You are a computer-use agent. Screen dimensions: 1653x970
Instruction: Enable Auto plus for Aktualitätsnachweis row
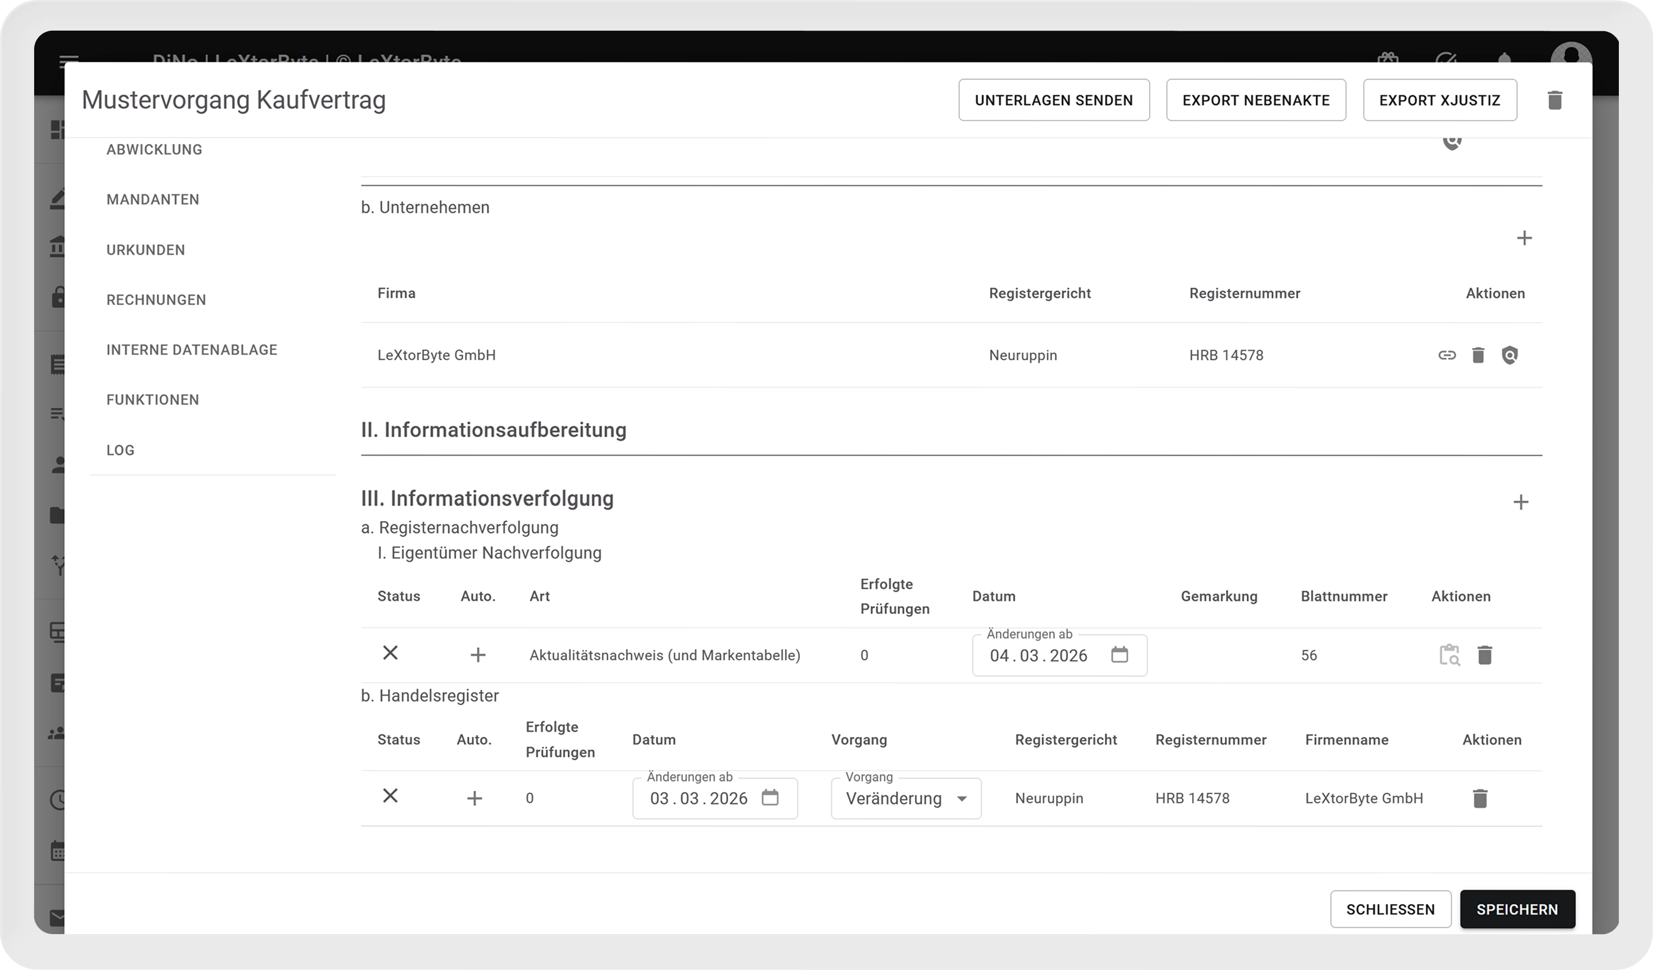[x=477, y=655]
